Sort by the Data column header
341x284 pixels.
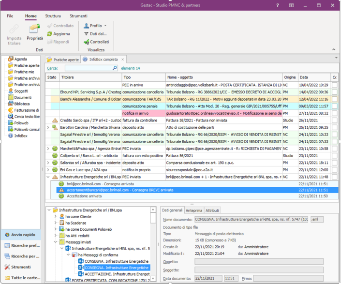tap(314, 77)
